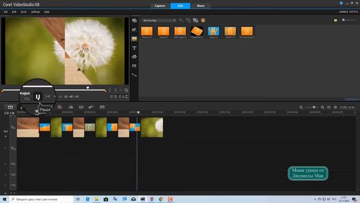
Task: Move the preview scrubber handle
Action: 88,88
